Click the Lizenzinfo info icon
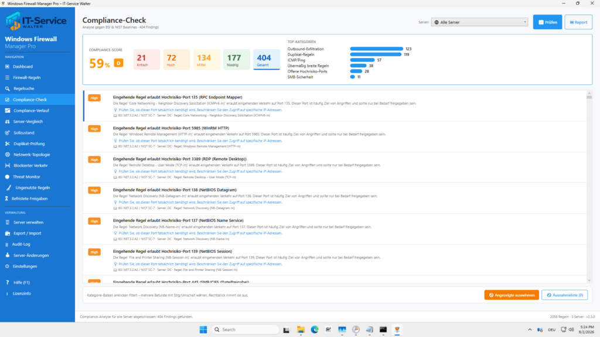600x337 pixels. click(x=7, y=294)
